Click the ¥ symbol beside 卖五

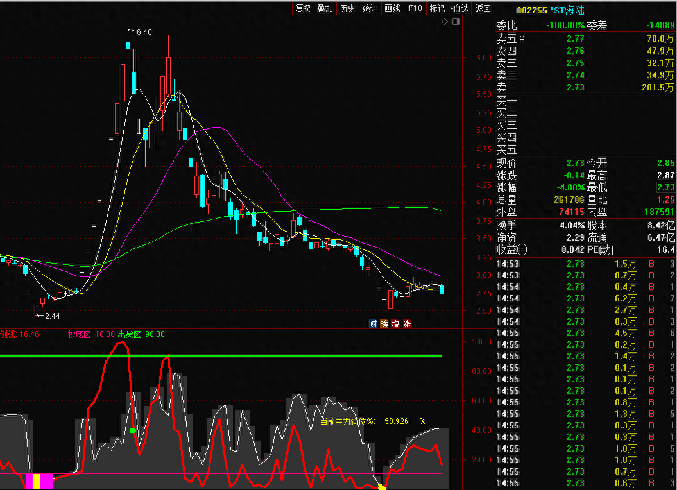tap(522, 39)
